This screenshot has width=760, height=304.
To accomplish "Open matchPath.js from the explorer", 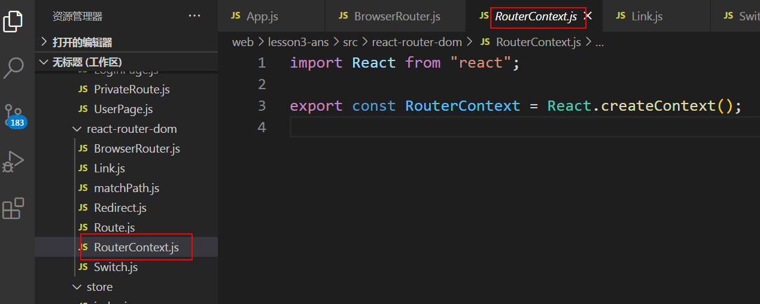I will tap(126, 189).
